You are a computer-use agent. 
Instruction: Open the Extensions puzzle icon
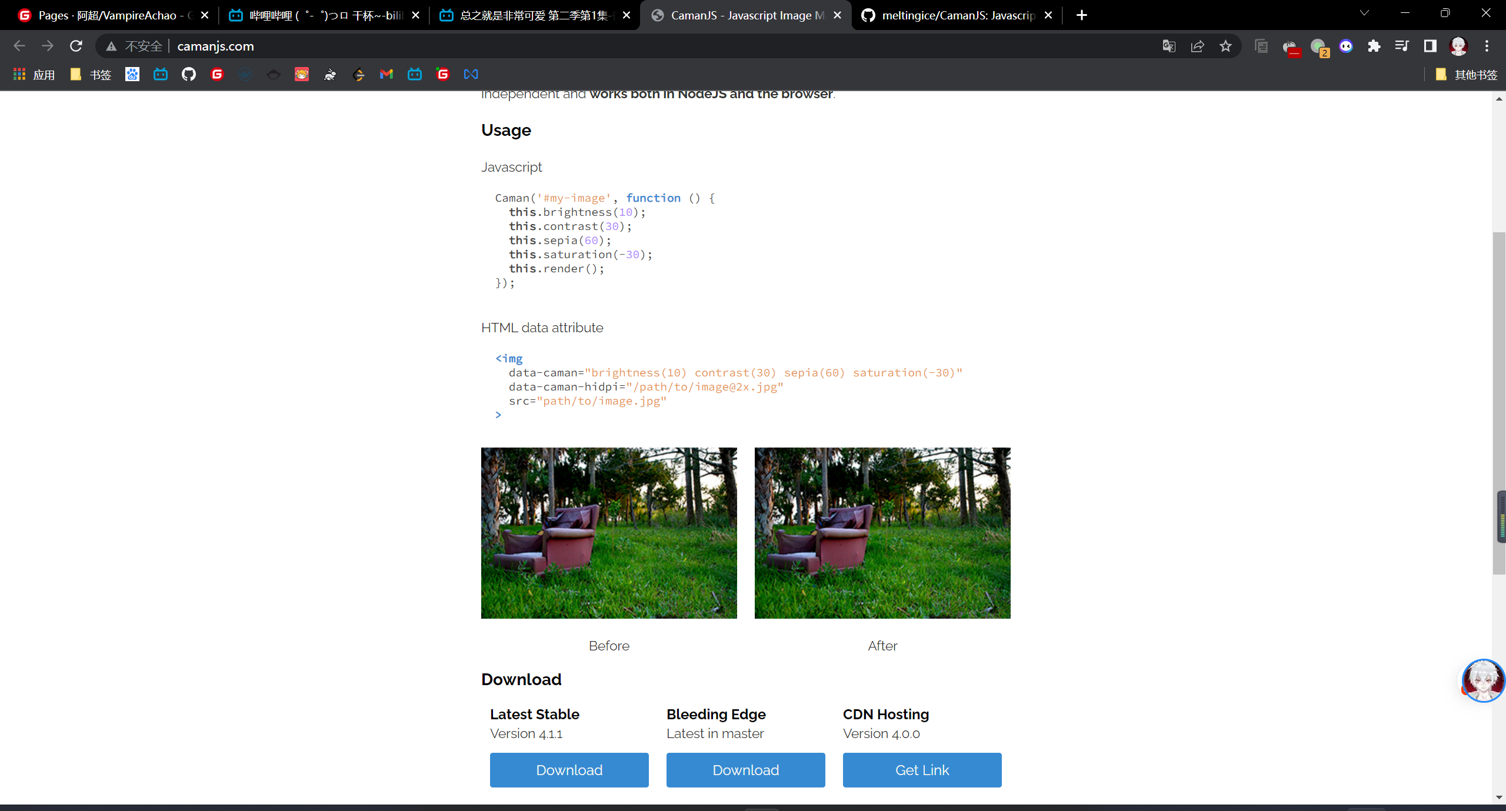[x=1374, y=46]
